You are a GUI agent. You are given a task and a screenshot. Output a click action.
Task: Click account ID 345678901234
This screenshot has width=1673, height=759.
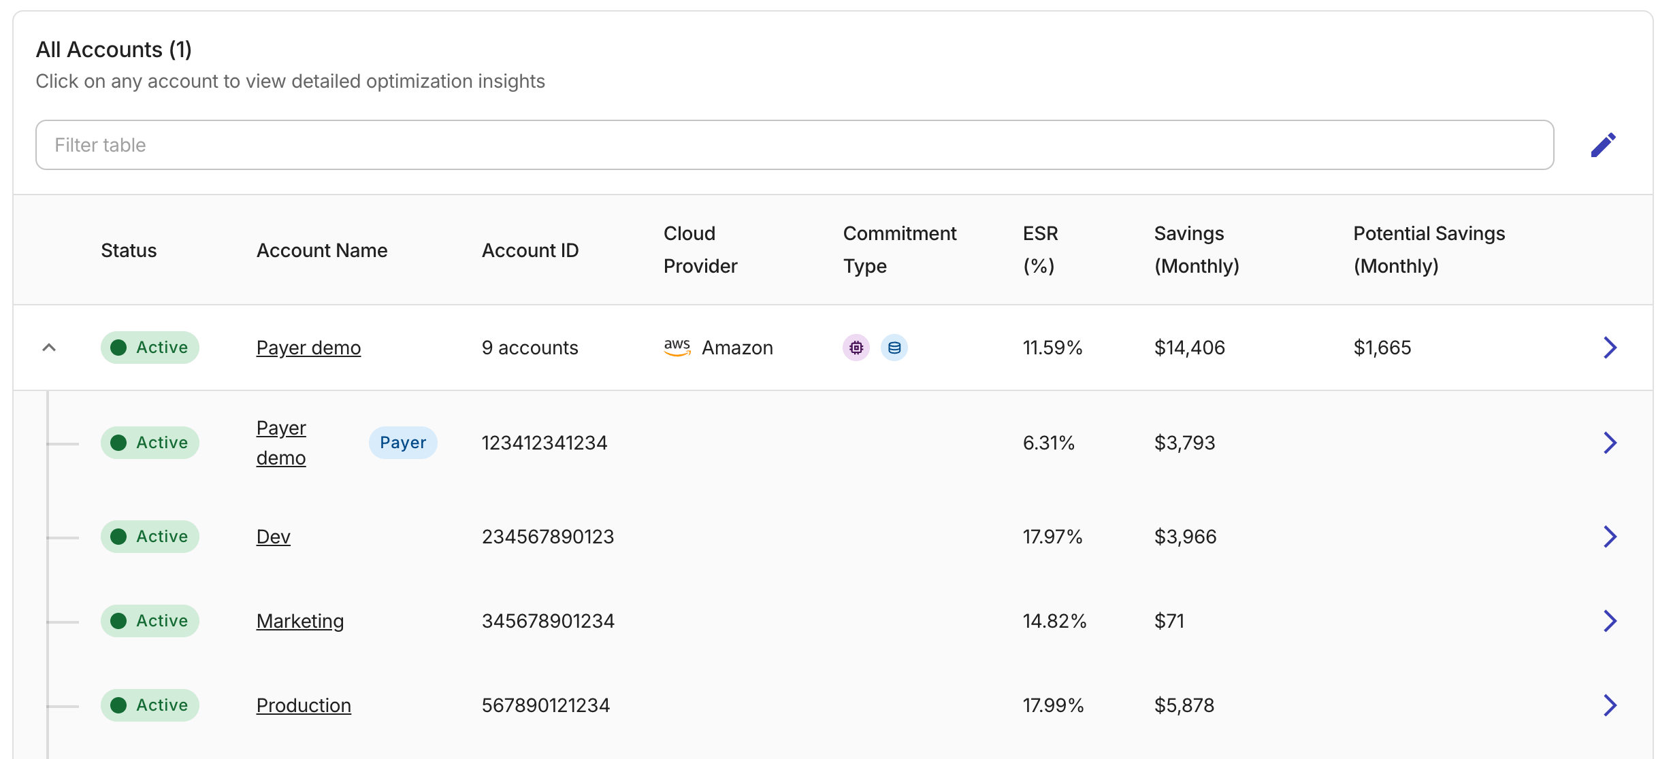[x=547, y=621]
